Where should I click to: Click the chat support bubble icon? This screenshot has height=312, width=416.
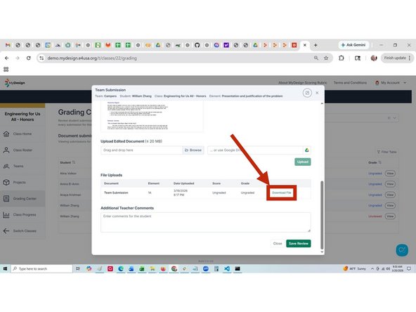(402, 250)
